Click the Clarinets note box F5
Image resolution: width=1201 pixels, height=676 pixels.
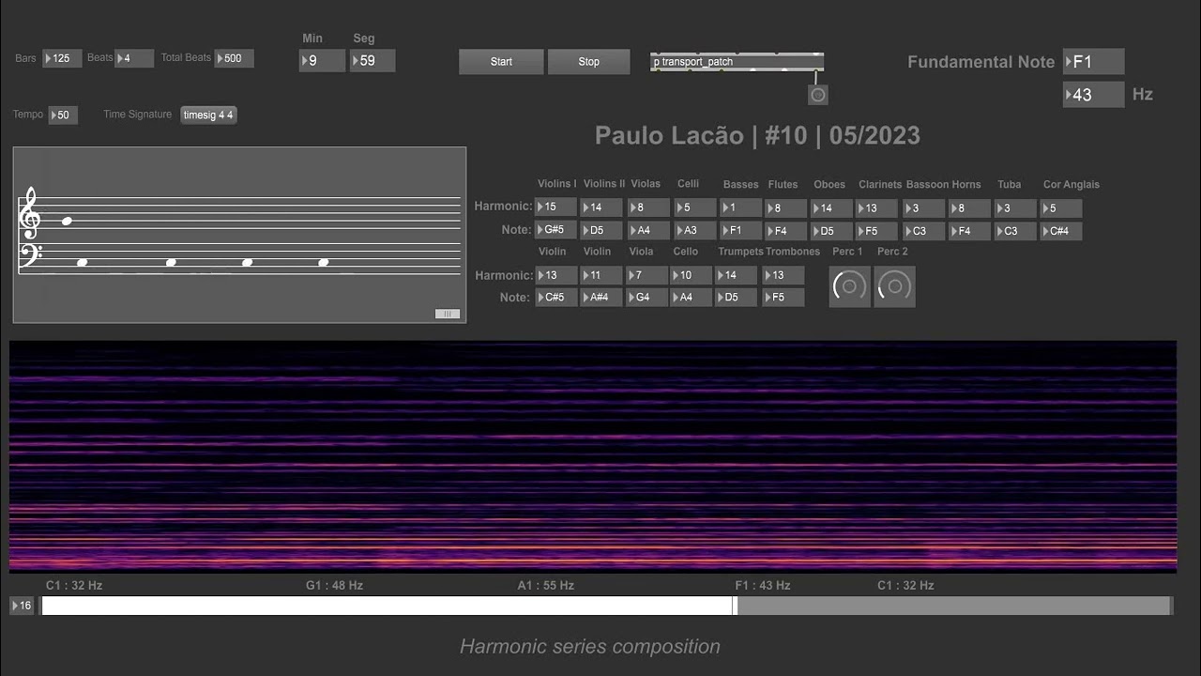point(877,230)
